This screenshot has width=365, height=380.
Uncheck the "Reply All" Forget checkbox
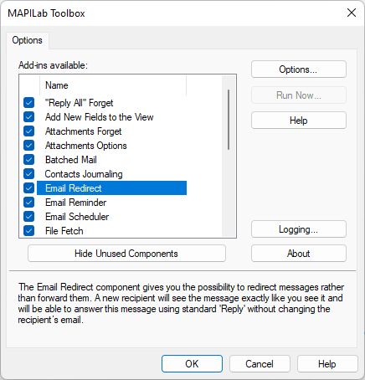point(28,103)
